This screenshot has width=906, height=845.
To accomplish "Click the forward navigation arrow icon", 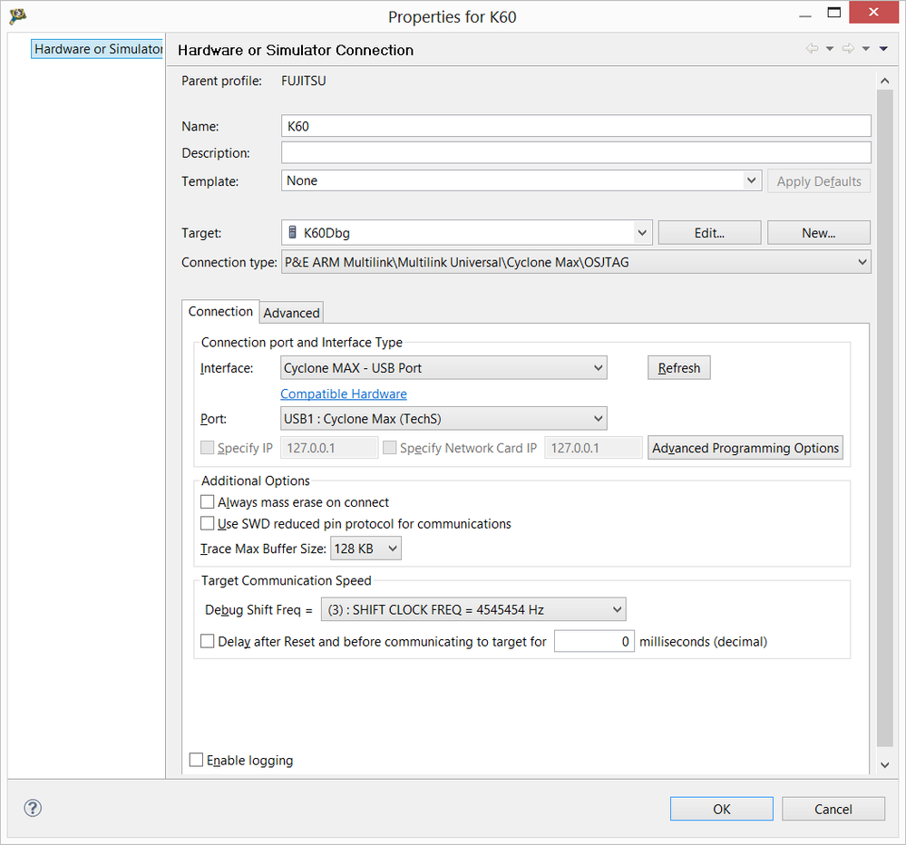I will [848, 49].
